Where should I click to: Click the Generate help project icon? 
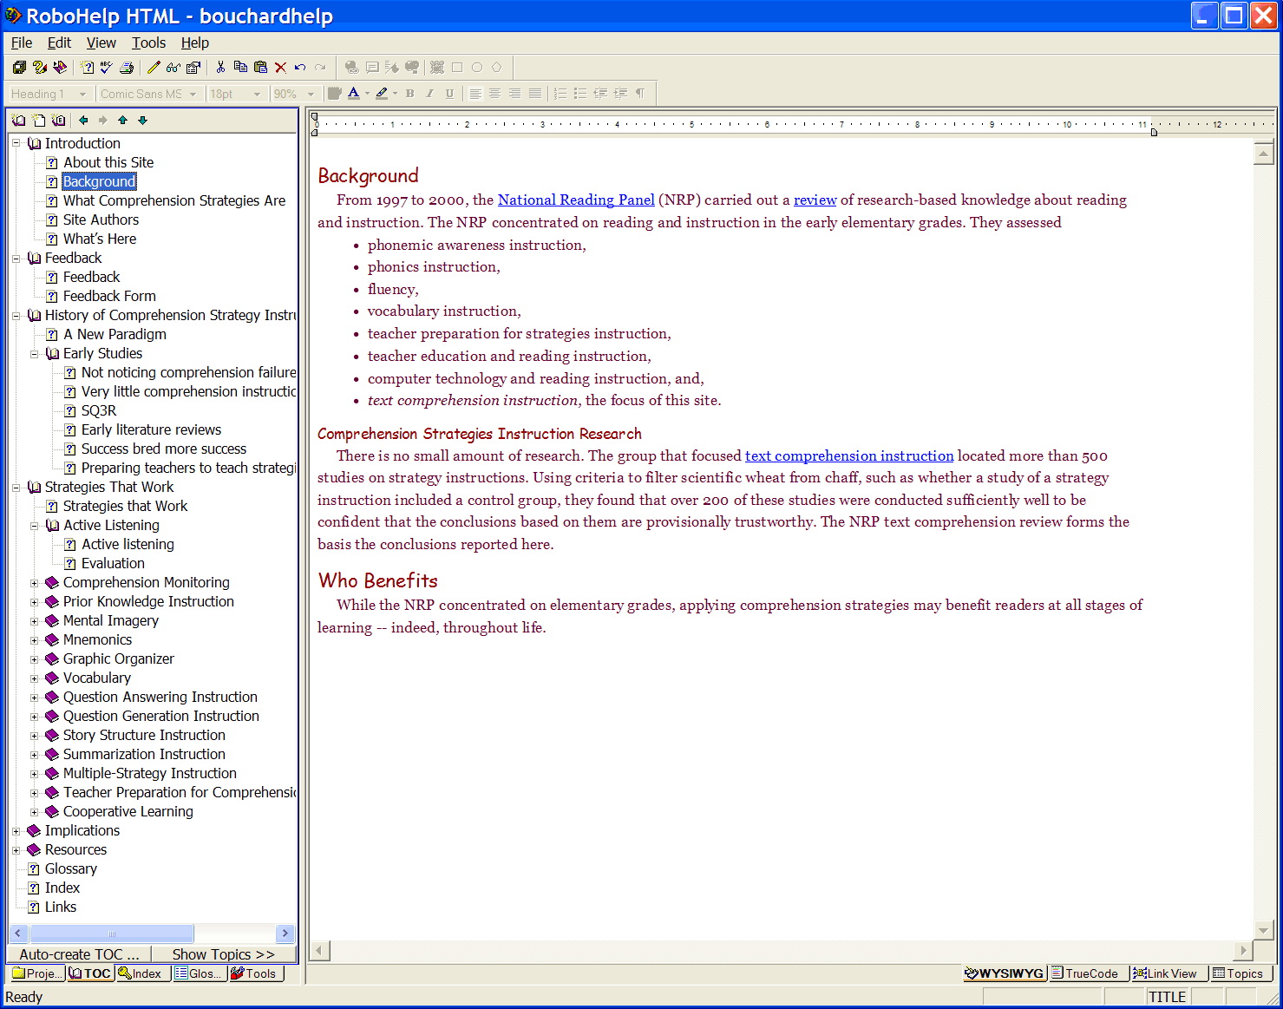60,67
